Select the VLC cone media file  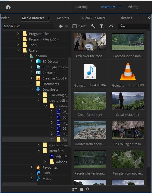click(128, 72)
